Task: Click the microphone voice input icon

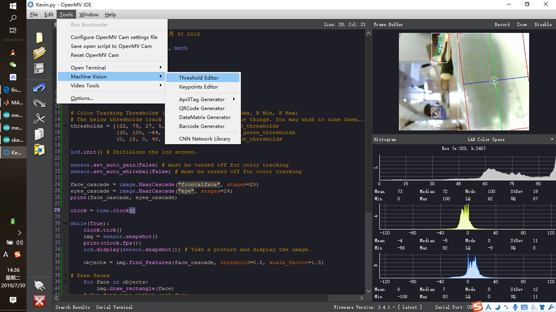Action: click(x=515, y=307)
